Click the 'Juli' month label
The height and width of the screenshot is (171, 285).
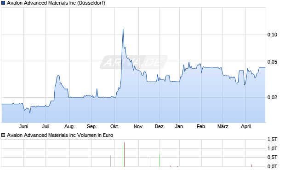(46, 126)
